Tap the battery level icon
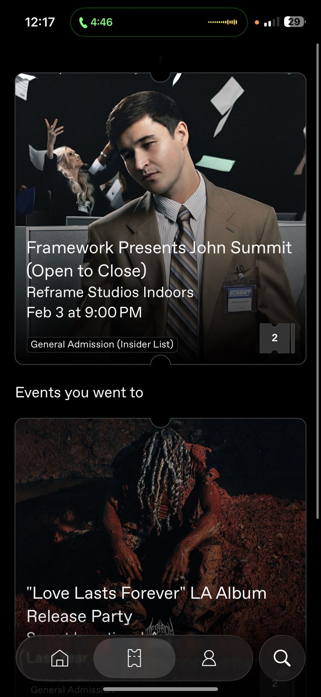 pyautogui.click(x=295, y=22)
